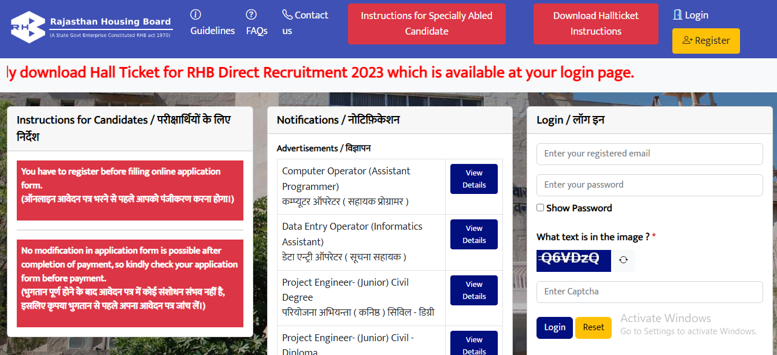Viewport: 777px width, 355px height.
Task: Open Download Hallticket Instructions
Action: click(x=595, y=24)
